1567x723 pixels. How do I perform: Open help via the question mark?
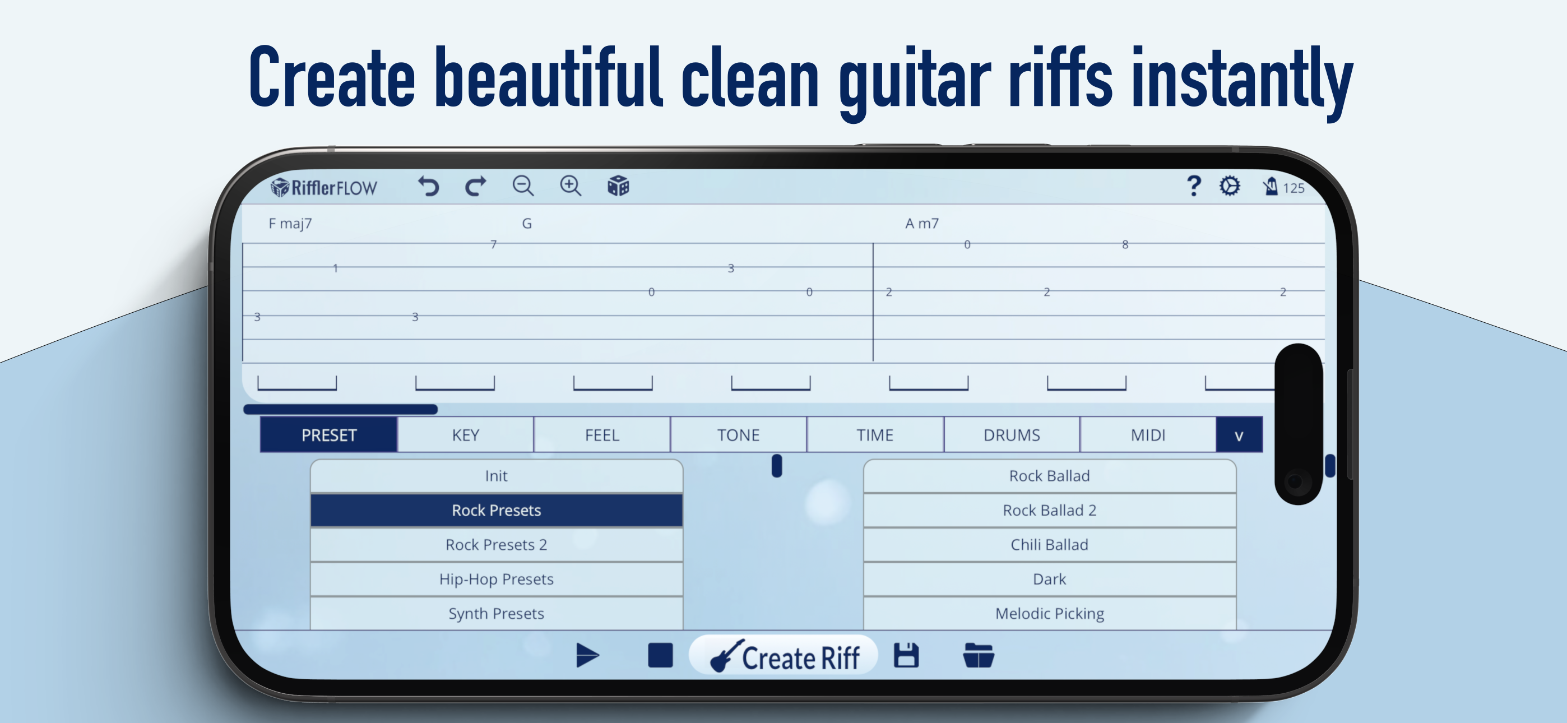click(1194, 186)
